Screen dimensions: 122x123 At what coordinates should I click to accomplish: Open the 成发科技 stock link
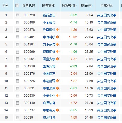49,118
